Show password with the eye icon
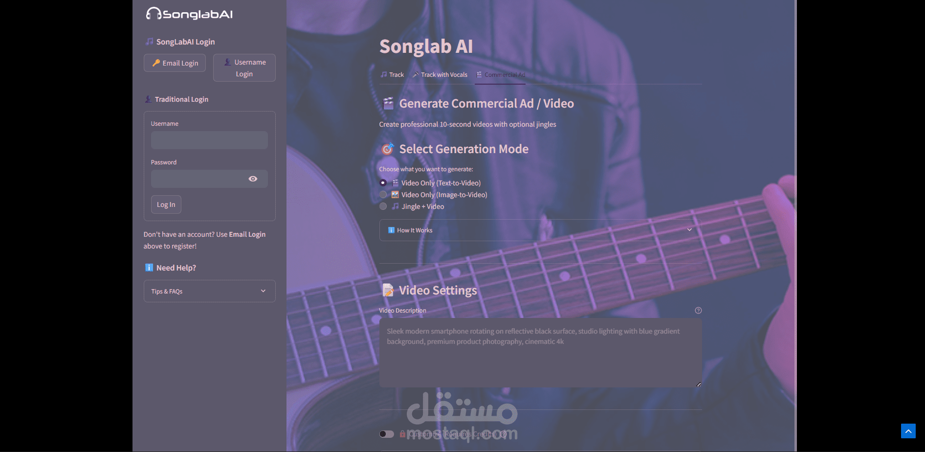This screenshot has width=925, height=452. 253,179
